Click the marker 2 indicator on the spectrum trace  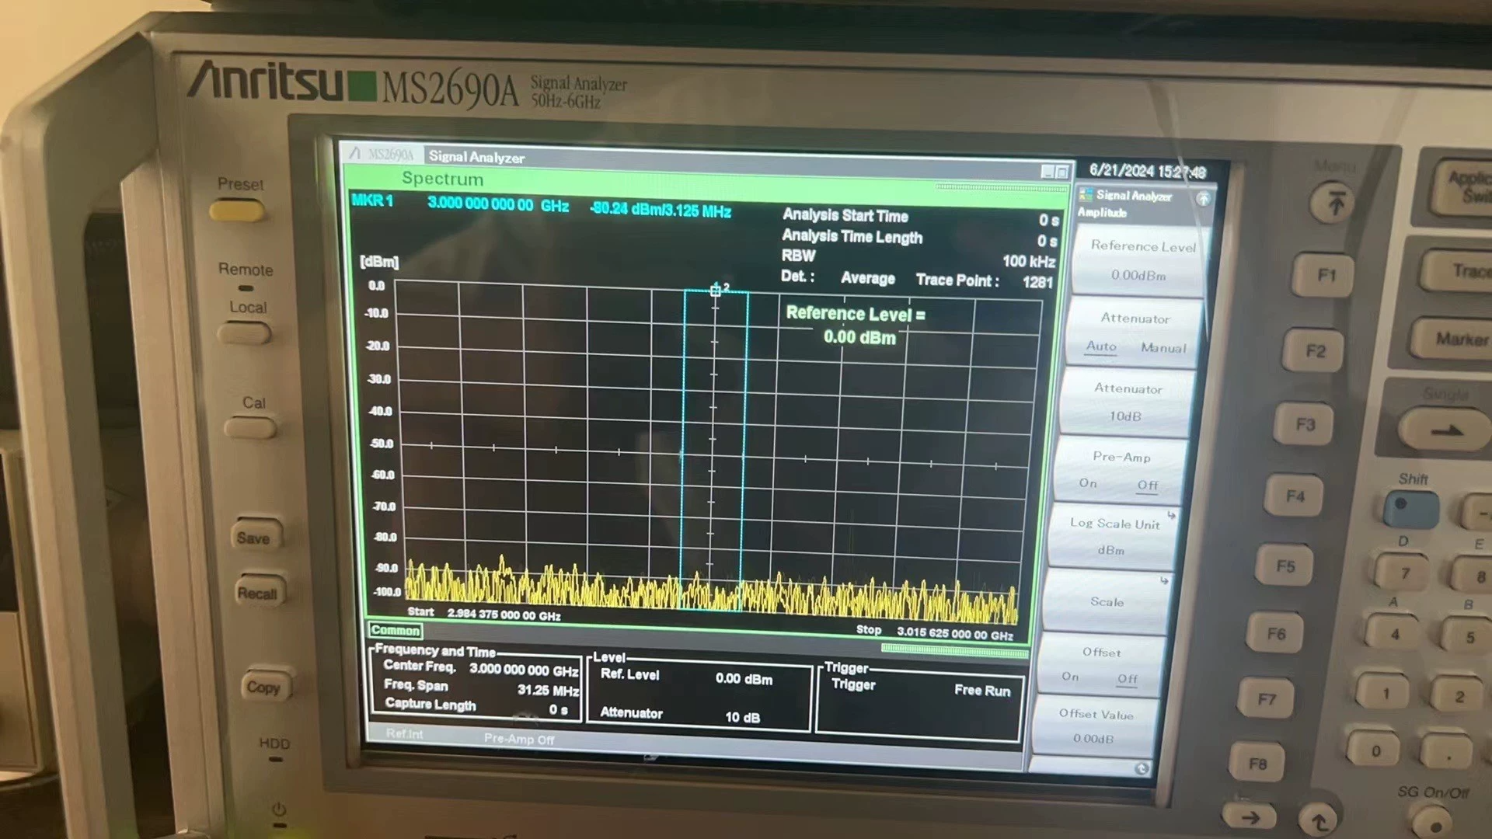coord(716,291)
